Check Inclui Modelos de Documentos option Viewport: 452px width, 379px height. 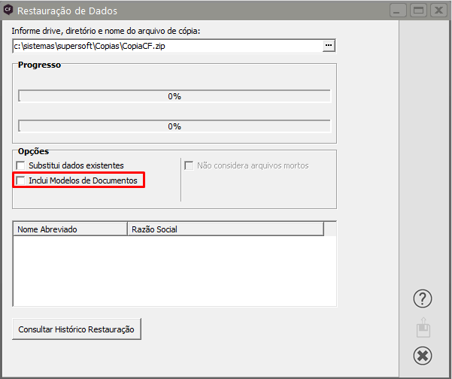coord(21,180)
